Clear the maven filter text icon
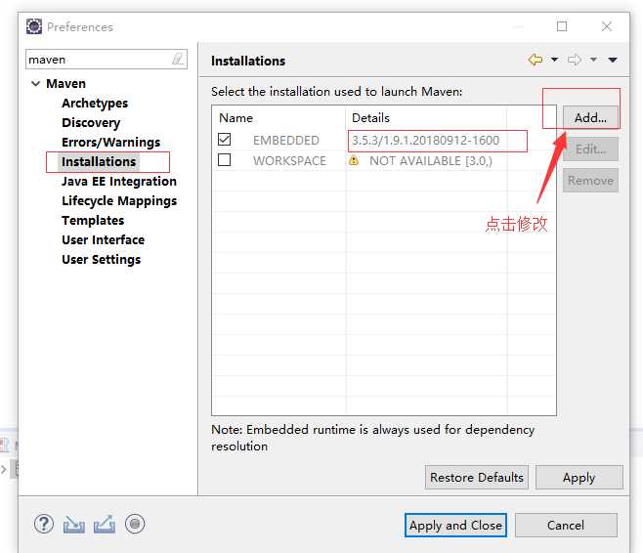Screen dimensions: 643x553 coord(178,59)
